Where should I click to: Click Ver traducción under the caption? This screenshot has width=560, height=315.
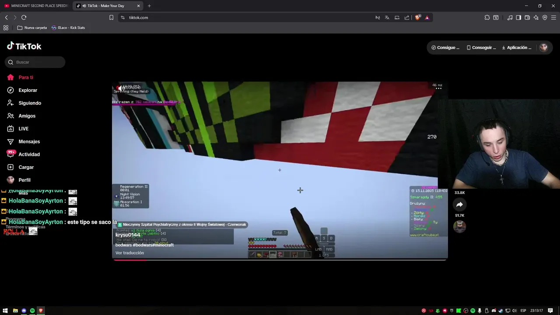click(x=129, y=253)
